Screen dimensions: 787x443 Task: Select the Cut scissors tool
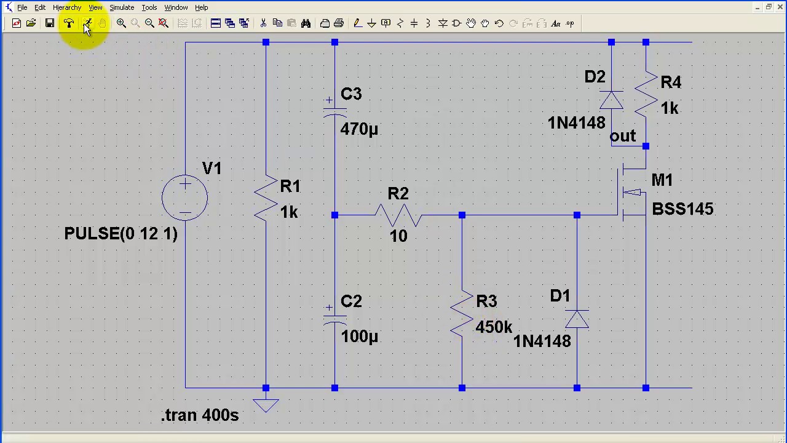(x=263, y=23)
